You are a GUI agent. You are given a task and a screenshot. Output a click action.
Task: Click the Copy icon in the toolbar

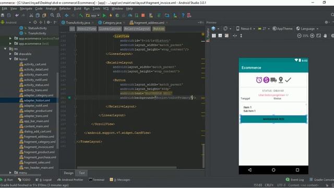click(38, 15)
